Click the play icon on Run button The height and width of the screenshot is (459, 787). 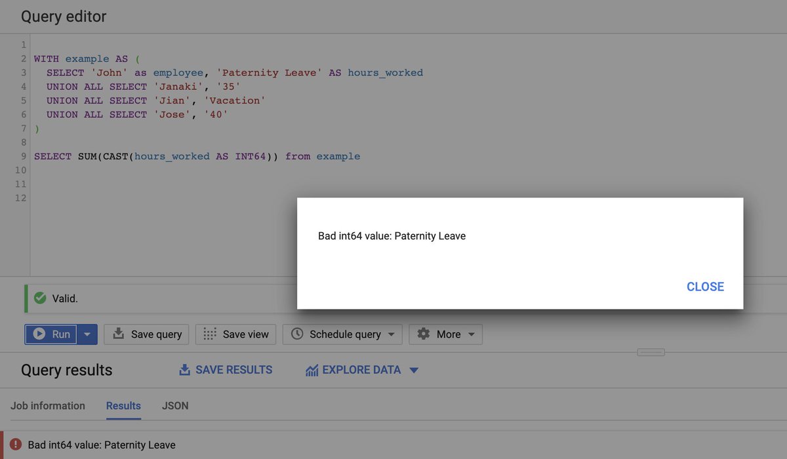point(39,334)
